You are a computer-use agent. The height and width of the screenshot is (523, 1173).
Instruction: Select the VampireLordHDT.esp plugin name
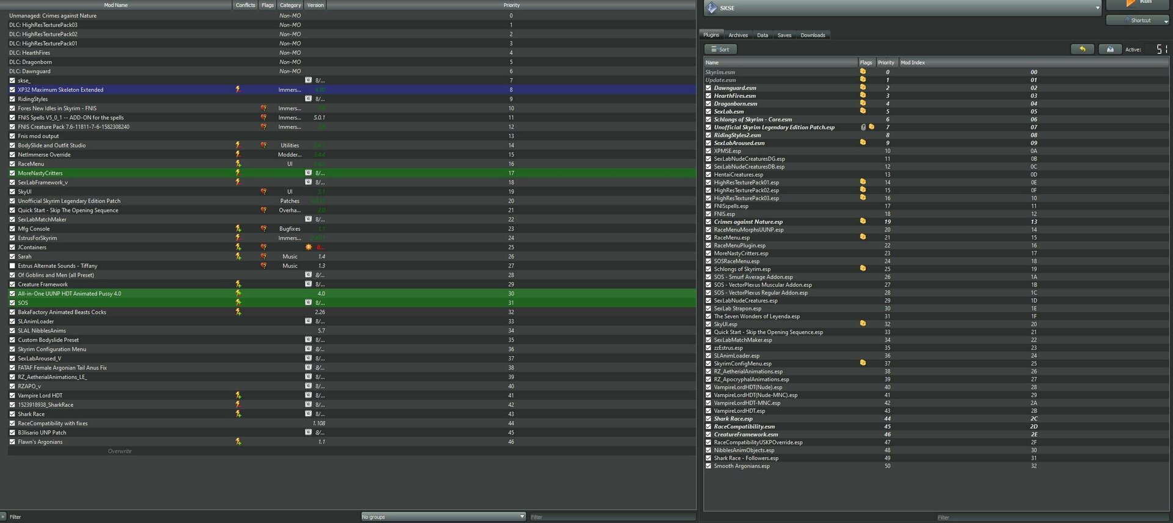coord(739,411)
